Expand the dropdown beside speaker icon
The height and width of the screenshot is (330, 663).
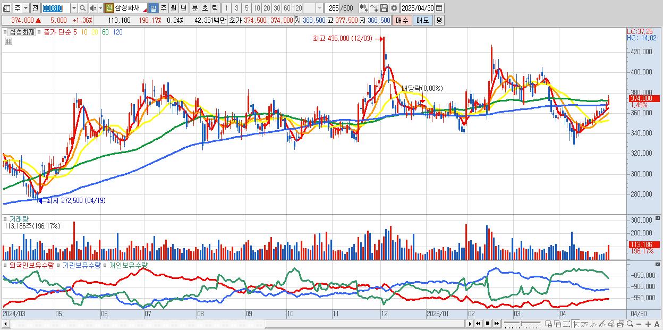point(100,9)
